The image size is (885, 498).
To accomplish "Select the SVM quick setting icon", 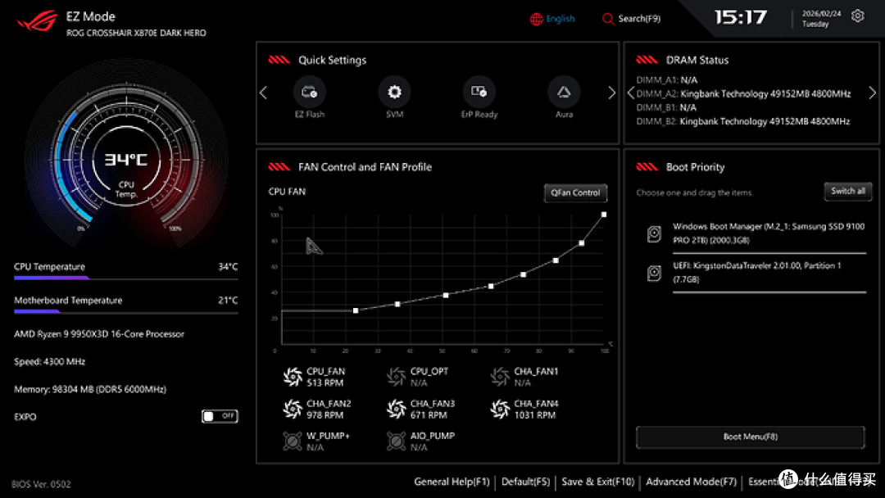I will (x=394, y=92).
